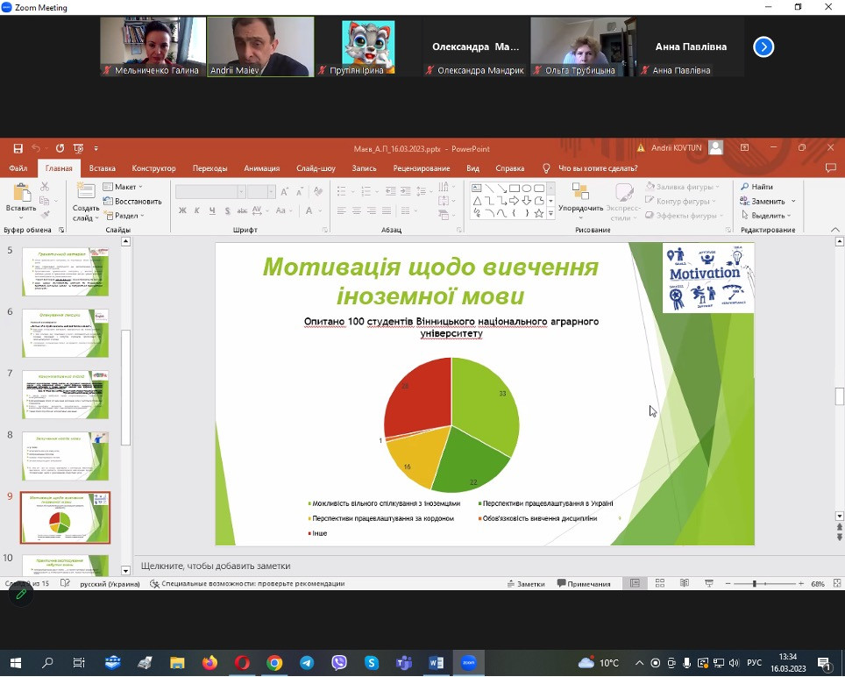Toggle the Заметки notes pane
This screenshot has width=845, height=677.
click(525, 583)
